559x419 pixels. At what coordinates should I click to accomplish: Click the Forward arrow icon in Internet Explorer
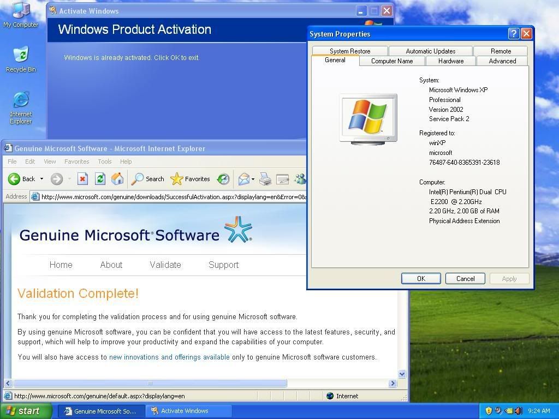pyautogui.click(x=56, y=179)
